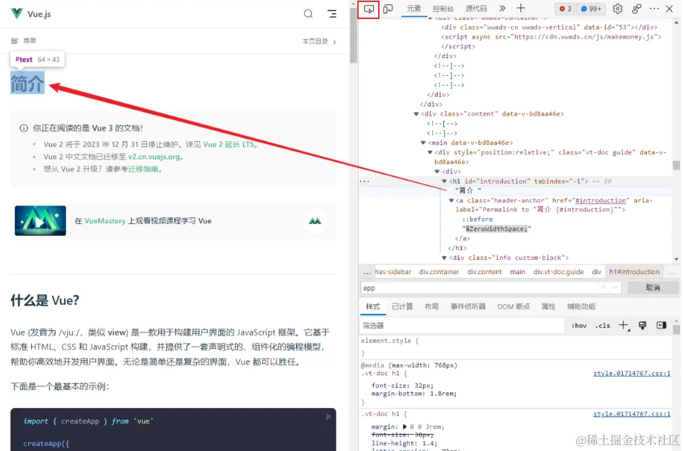Screen dimensions: 684x451
Task: Go to next search result arrow
Action: [x=615, y=288]
